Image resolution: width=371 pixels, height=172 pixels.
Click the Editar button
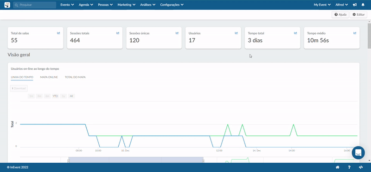point(358,15)
